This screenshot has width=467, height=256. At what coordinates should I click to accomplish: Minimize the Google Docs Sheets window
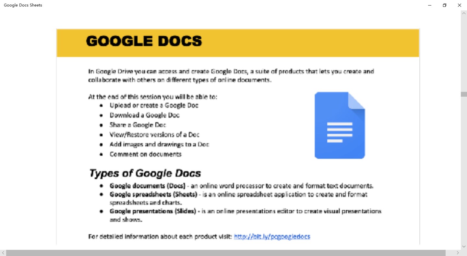(x=430, y=5)
